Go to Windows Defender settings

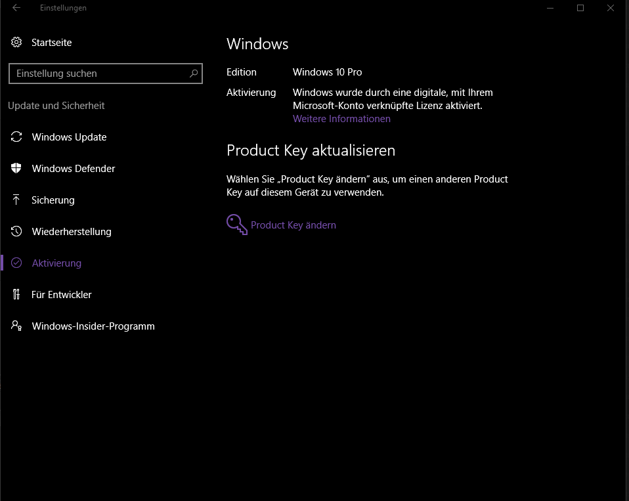coord(74,169)
